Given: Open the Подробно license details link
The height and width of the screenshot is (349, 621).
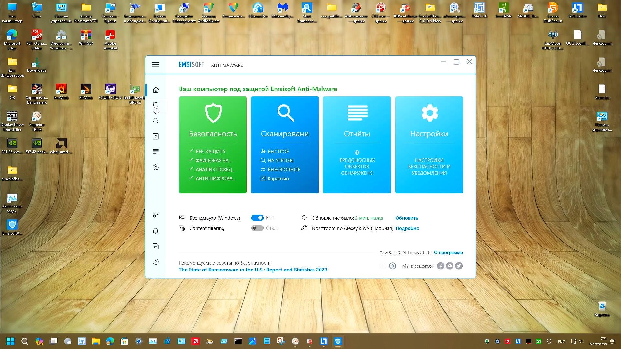Looking at the screenshot, I should (x=407, y=228).
